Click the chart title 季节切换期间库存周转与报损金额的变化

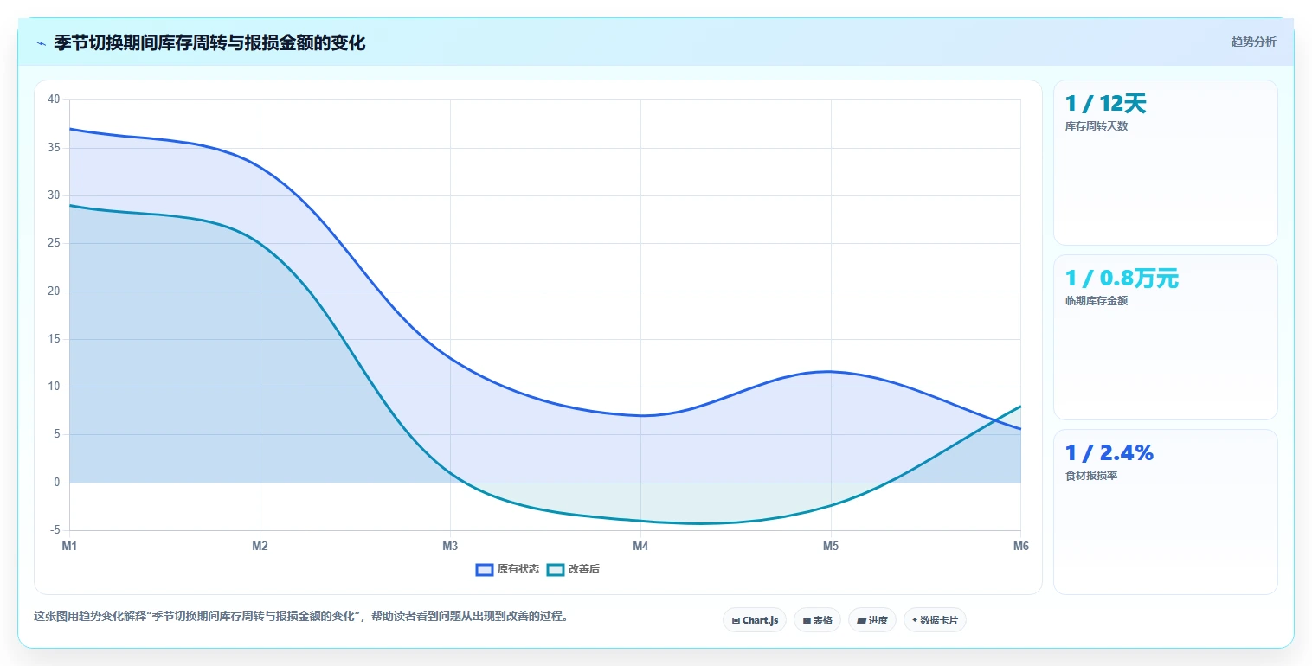[x=209, y=43]
